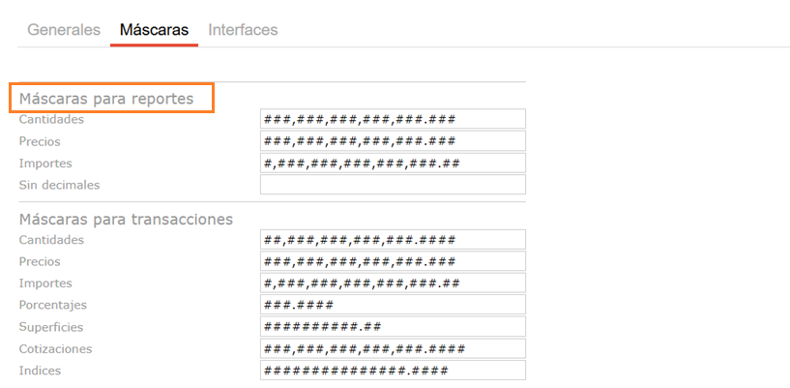Click the Cotizaciones mask input field

click(393, 348)
